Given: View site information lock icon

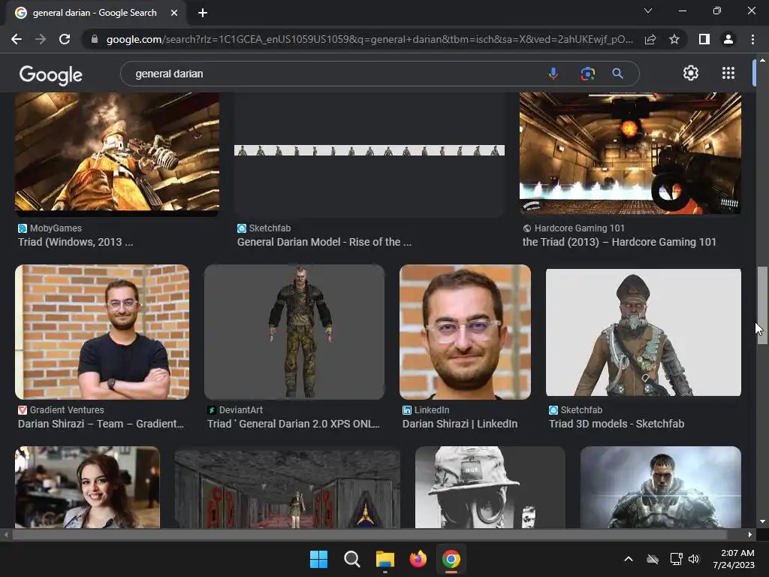Looking at the screenshot, I should (95, 39).
